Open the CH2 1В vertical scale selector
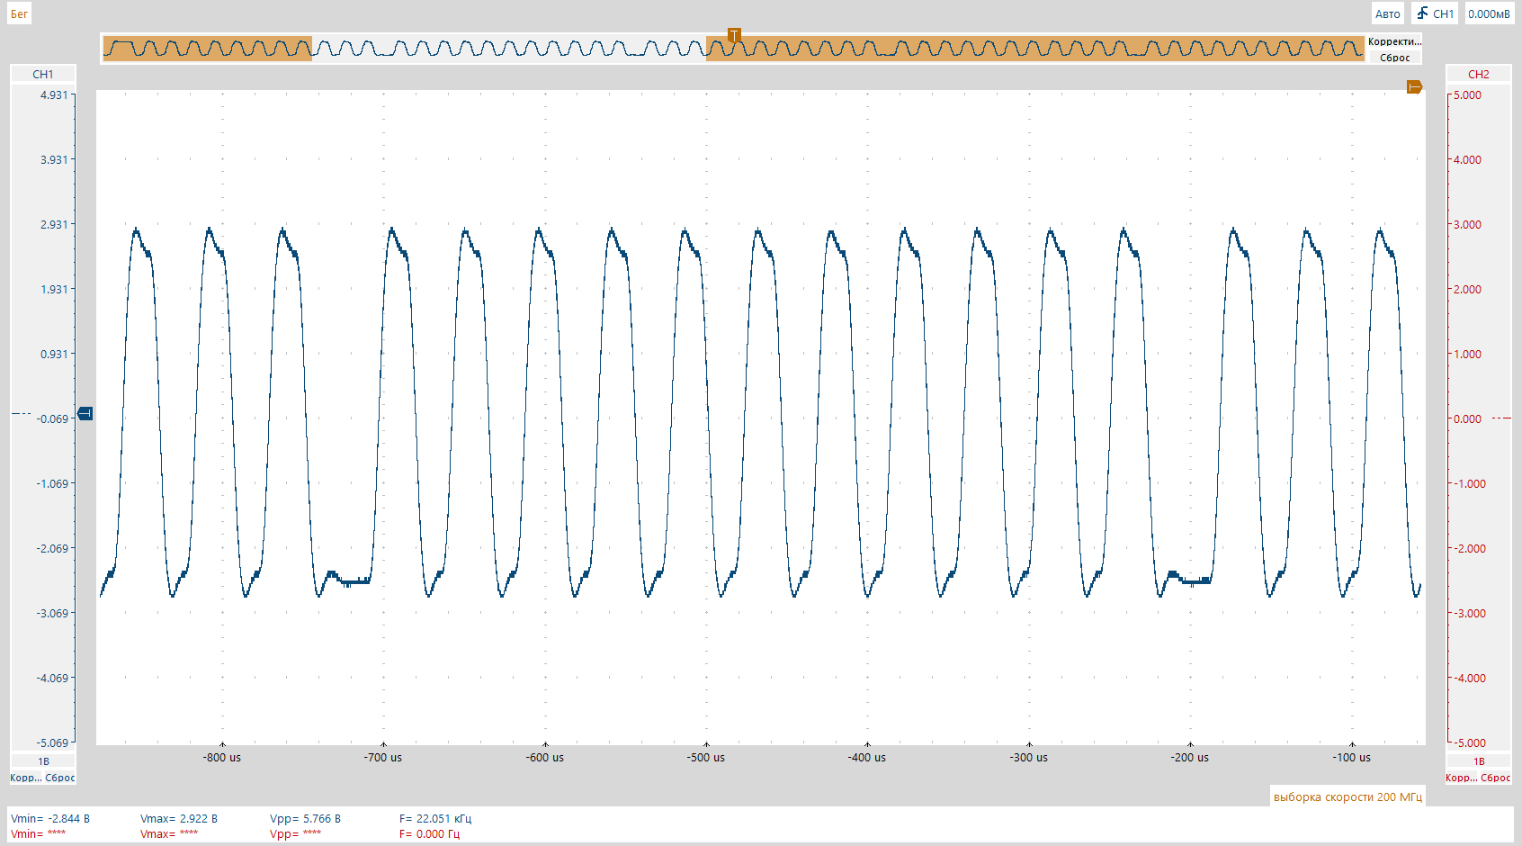This screenshot has width=1522, height=846. 1478,761
